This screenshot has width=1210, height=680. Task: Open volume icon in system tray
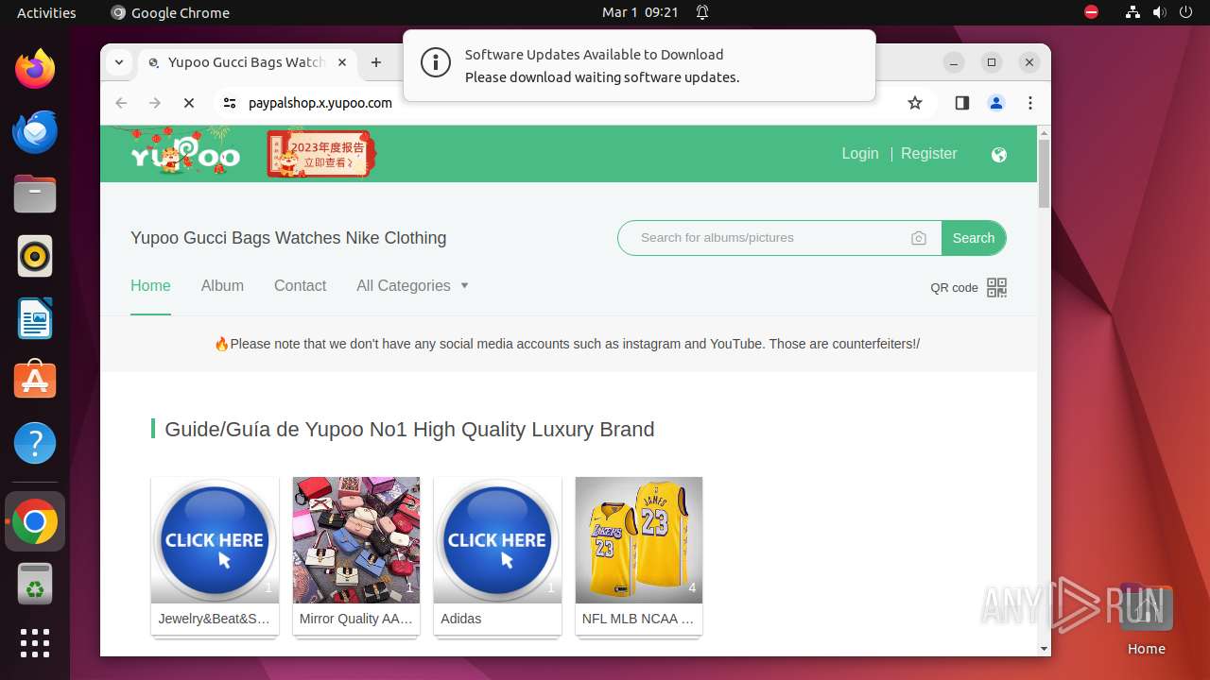point(1159,12)
